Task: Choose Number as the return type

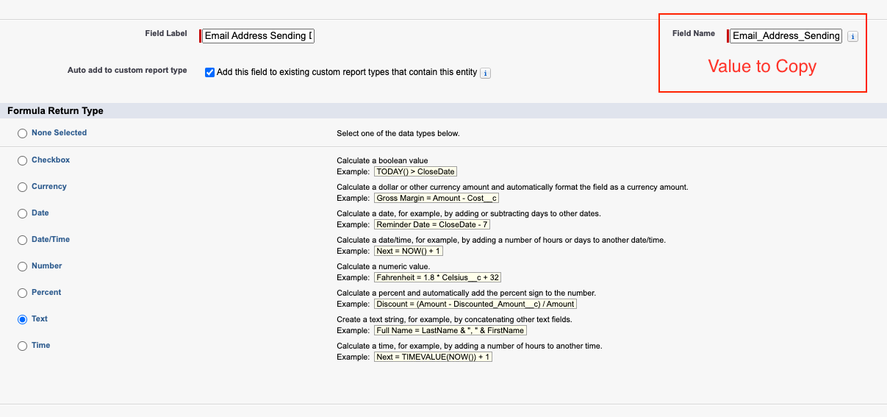Action: [22, 267]
